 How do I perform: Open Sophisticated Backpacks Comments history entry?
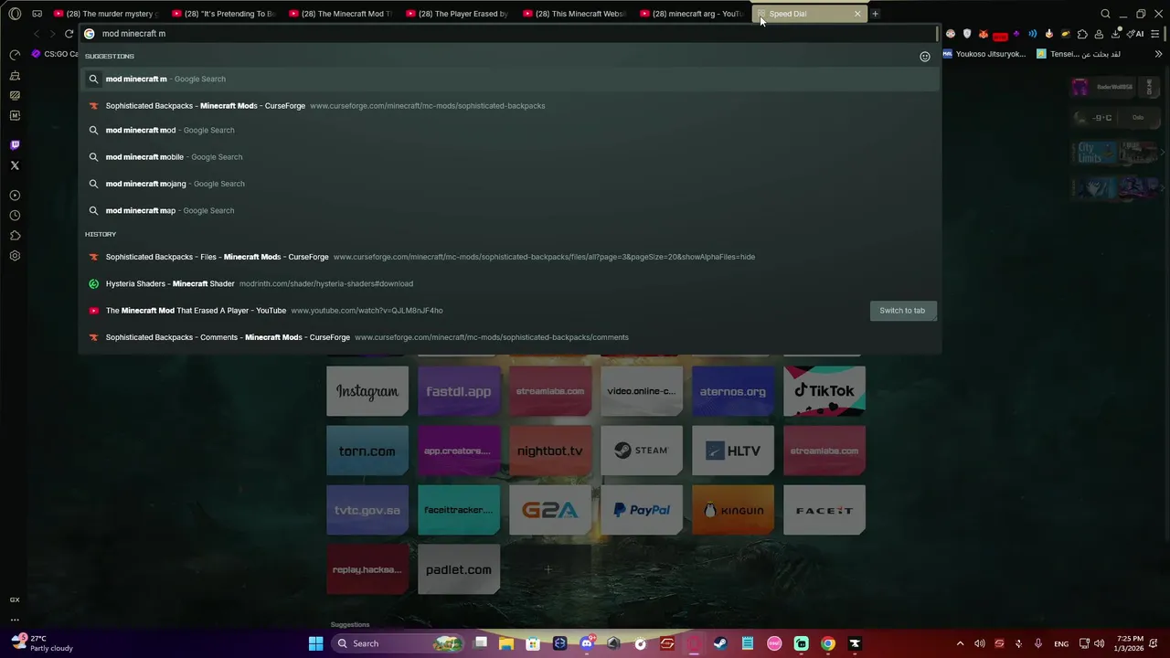[509, 337]
